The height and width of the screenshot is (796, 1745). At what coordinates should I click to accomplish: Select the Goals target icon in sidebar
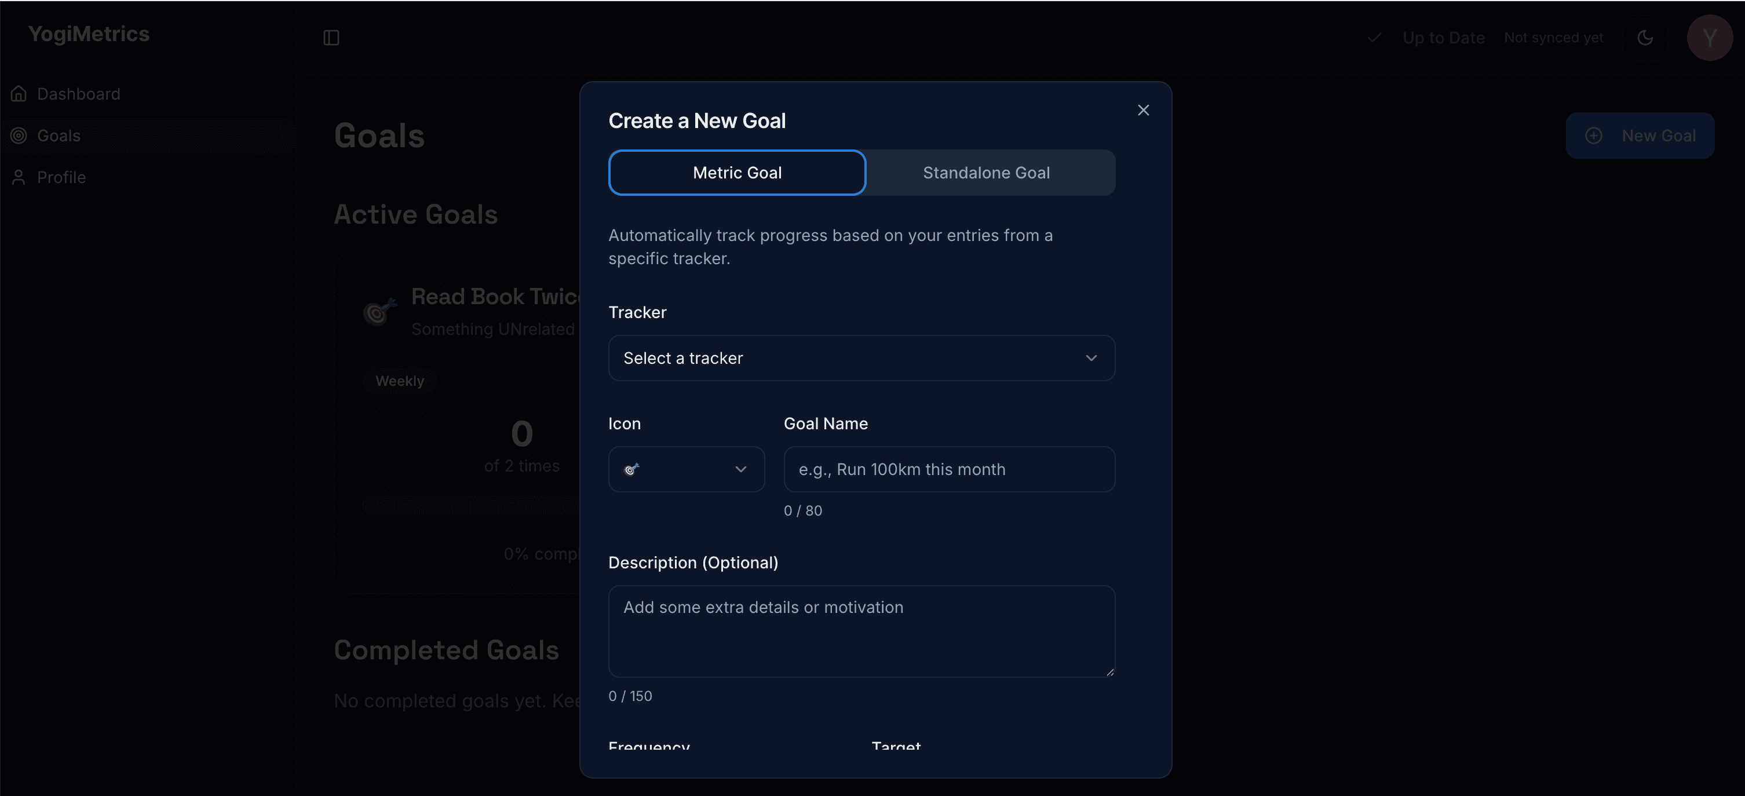(19, 136)
